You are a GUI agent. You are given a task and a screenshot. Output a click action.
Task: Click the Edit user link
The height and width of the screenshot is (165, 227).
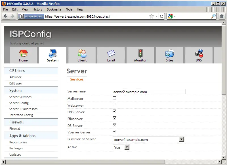click(x=16, y=83)
